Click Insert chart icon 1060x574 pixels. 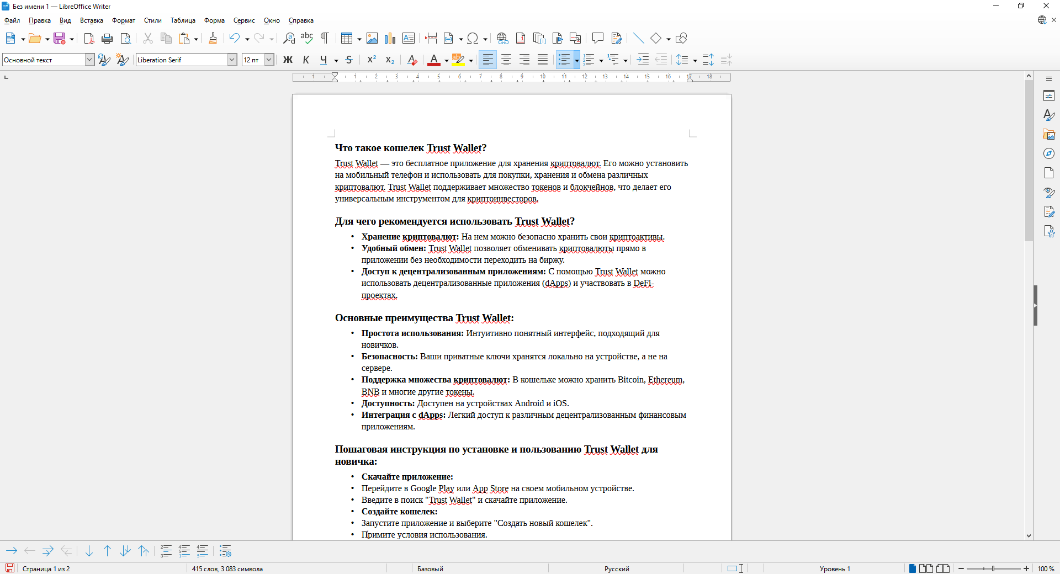click(x=390, y=38)
